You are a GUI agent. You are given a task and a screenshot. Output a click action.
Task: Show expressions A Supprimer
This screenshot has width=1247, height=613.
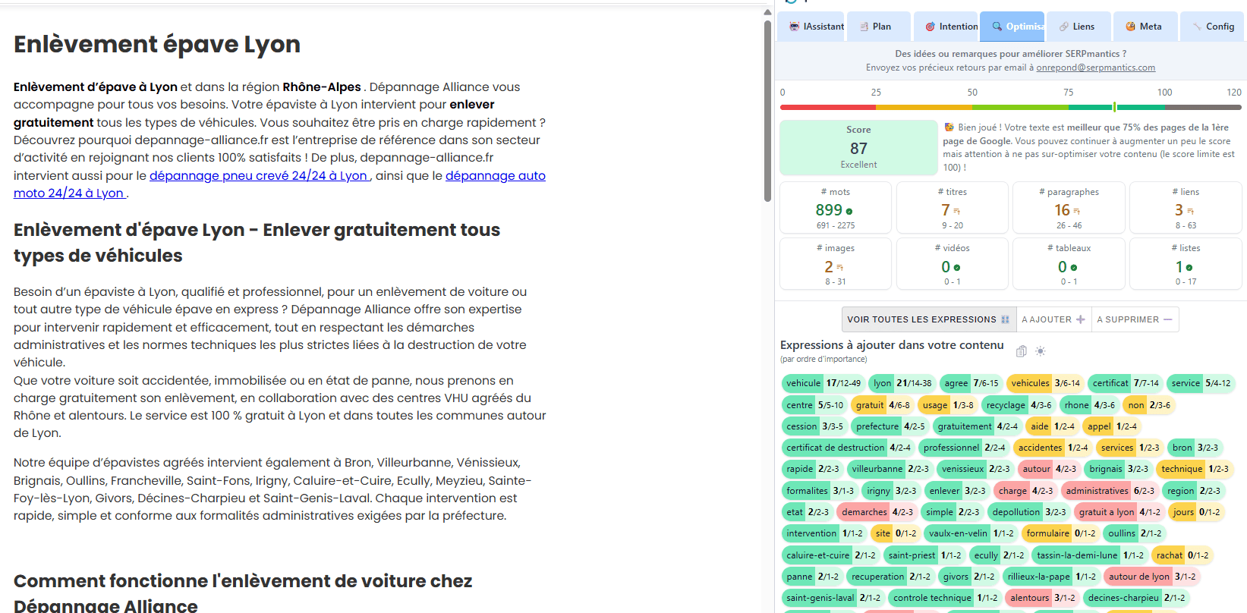click(1135, 319)
